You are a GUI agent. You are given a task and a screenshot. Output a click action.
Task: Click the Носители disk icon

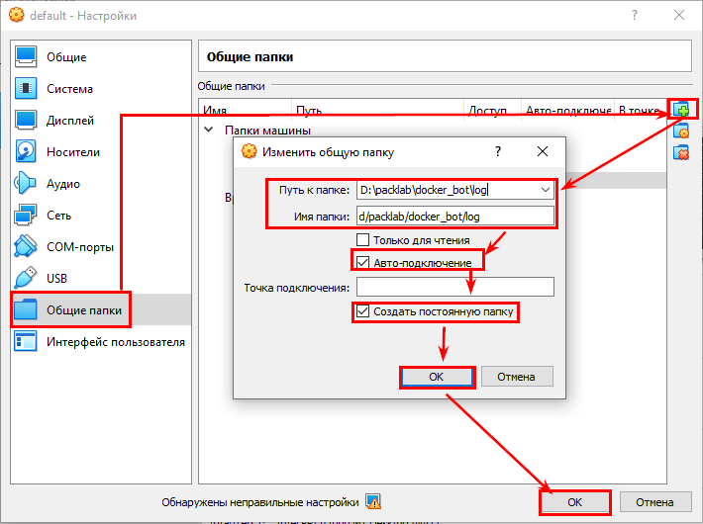[26, 151]
